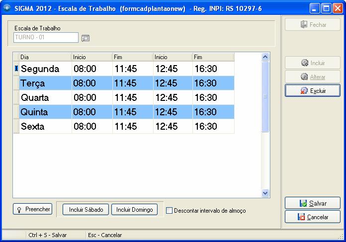This screenshot has width=346, height=242.
Task: Maximize the SIGMA 2012 window
Action: (326, 8)
